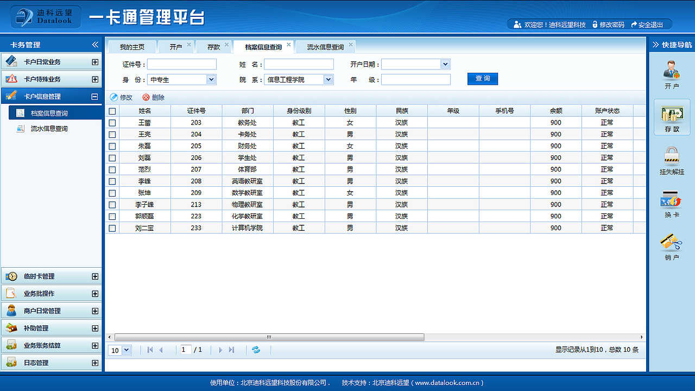Switch to the 流水信息查询 tab
This screenshot has width=695, height=391.
pyautogui.click(x=326, y=47)
